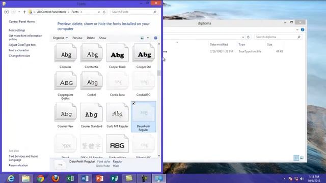Open PowerPoint from taskbar
This screenshot has width=326, height=183.
click(x=100, y=178)
